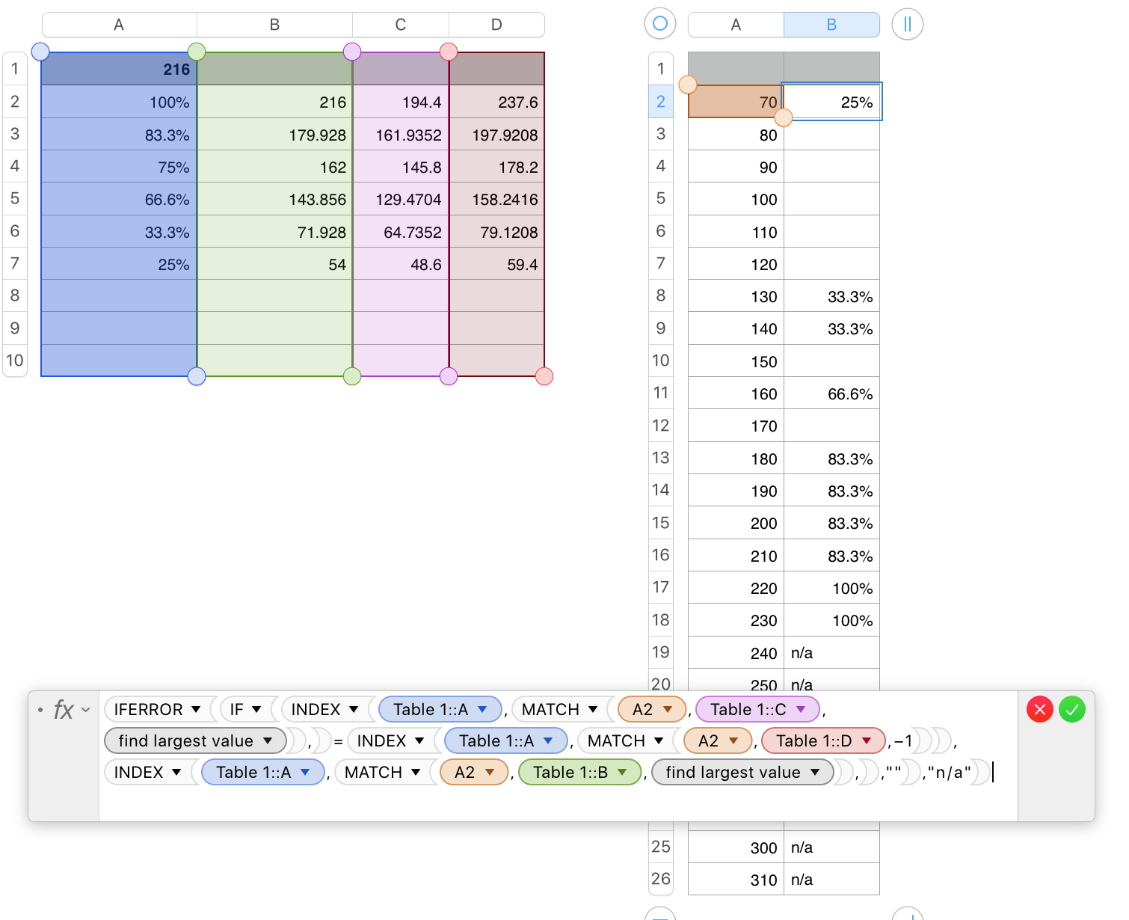This screenshot has width=1129, height=920.
Task: Click the cell containing 237.6
Action: [496, 102]
